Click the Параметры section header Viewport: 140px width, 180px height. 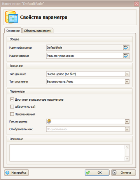tap(70, 91)
